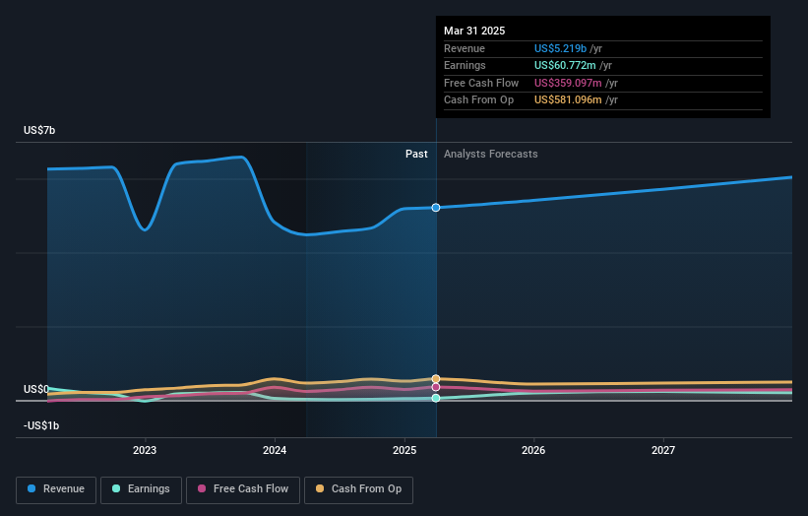The height and width of the screenshot is (516, 808).
Task: Click the 2027 x-axis label
Action: [x=663, y=451]
